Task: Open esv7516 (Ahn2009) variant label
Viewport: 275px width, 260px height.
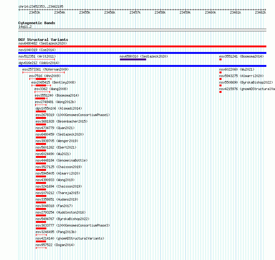Action: pos(45,76)
